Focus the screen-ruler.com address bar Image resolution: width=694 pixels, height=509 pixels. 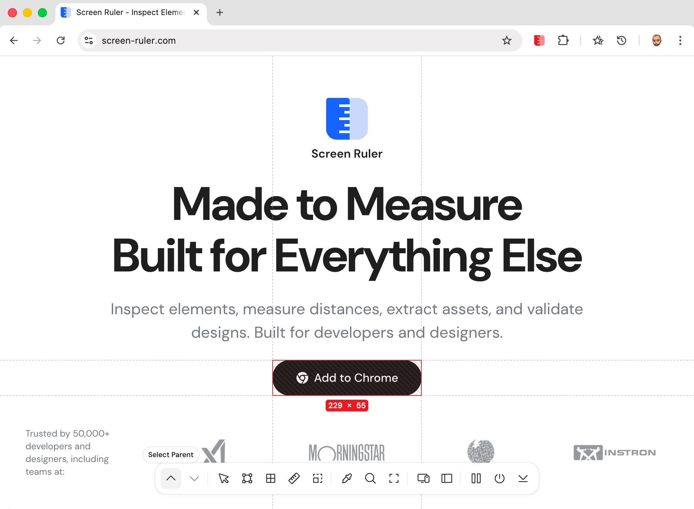coord(300,40)
